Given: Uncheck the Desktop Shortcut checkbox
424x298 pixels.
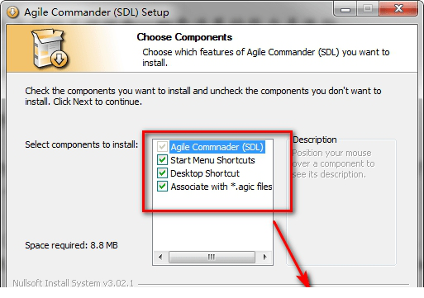Looking at the screenshot, I should click(162, 173).
